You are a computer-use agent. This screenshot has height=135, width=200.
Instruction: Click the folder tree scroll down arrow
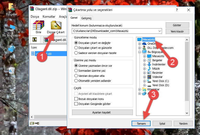point(187,113)
